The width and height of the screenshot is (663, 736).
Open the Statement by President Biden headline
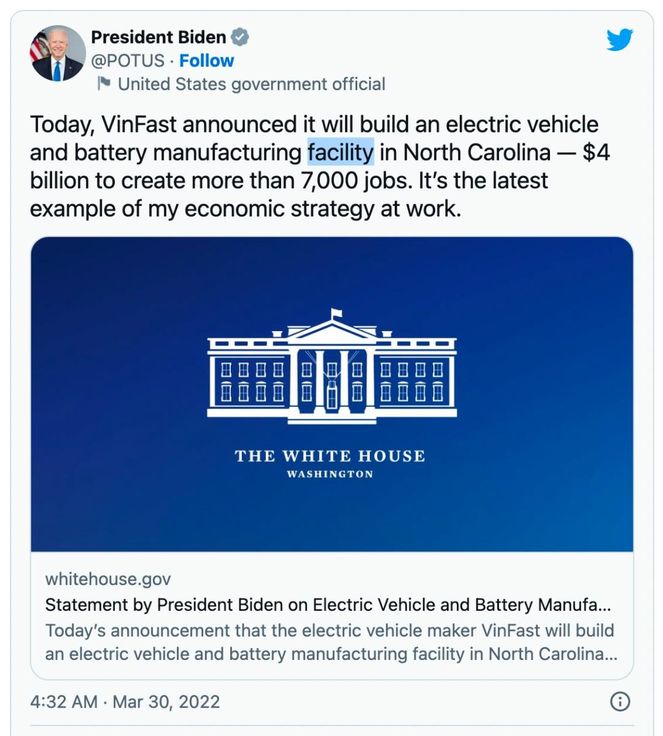click(328, 605)
